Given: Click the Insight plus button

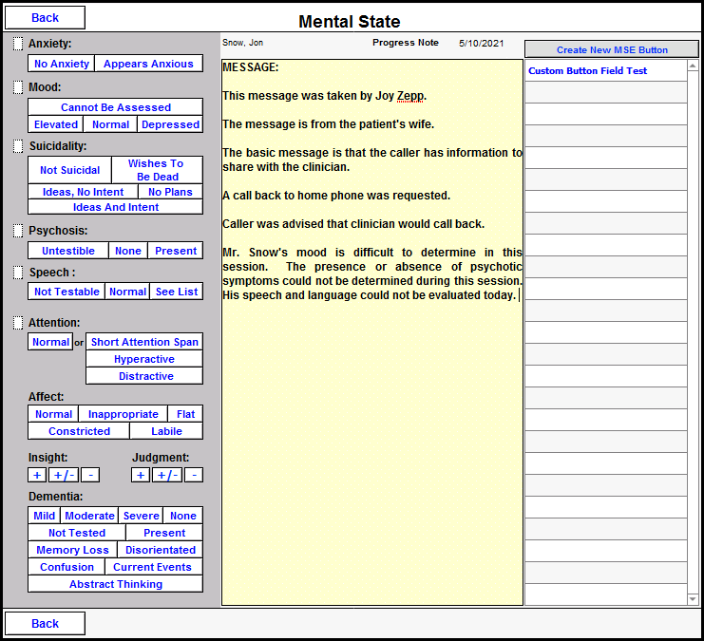Looking at the screenshot, I should tap(37, 475).
